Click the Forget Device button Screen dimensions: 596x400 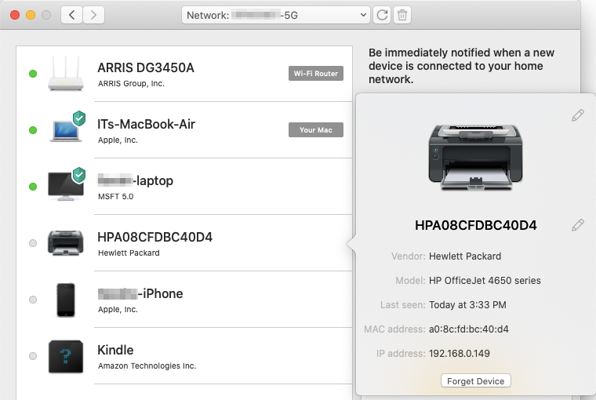475,381
